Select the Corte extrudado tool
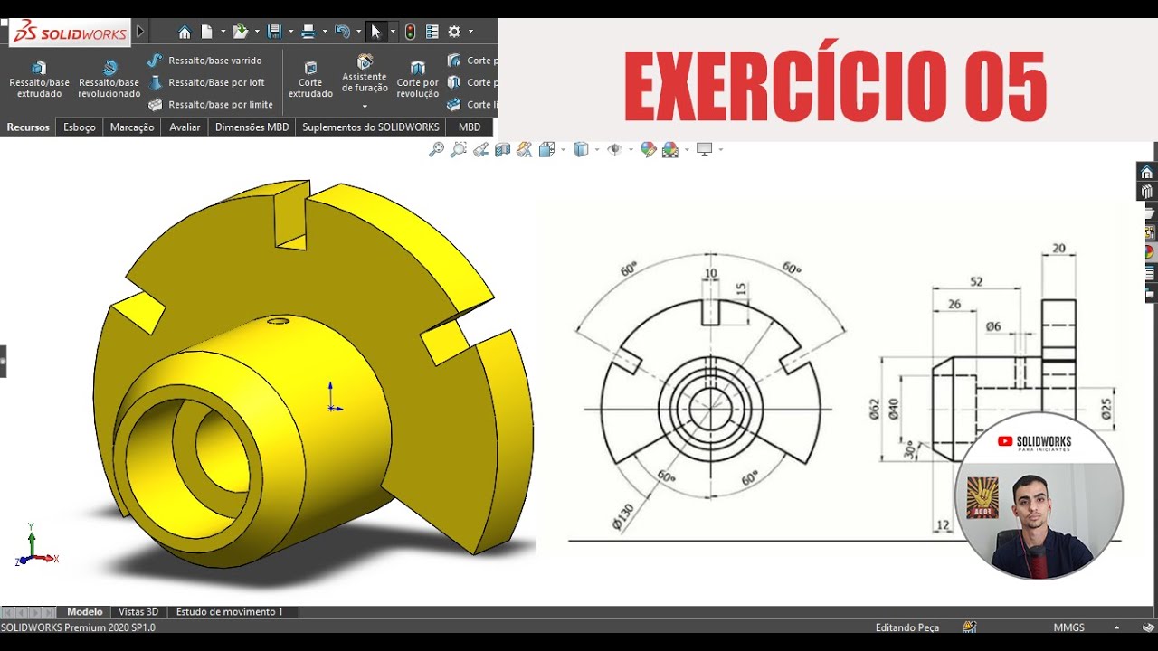The width and height of the screenshot is (1158, 651). click(x=310, y=80)
